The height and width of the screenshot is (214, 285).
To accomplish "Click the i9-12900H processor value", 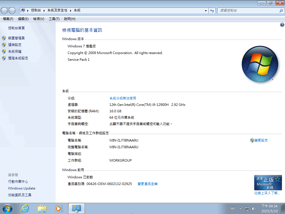I will pyautogui.click(x=147, y=105).
